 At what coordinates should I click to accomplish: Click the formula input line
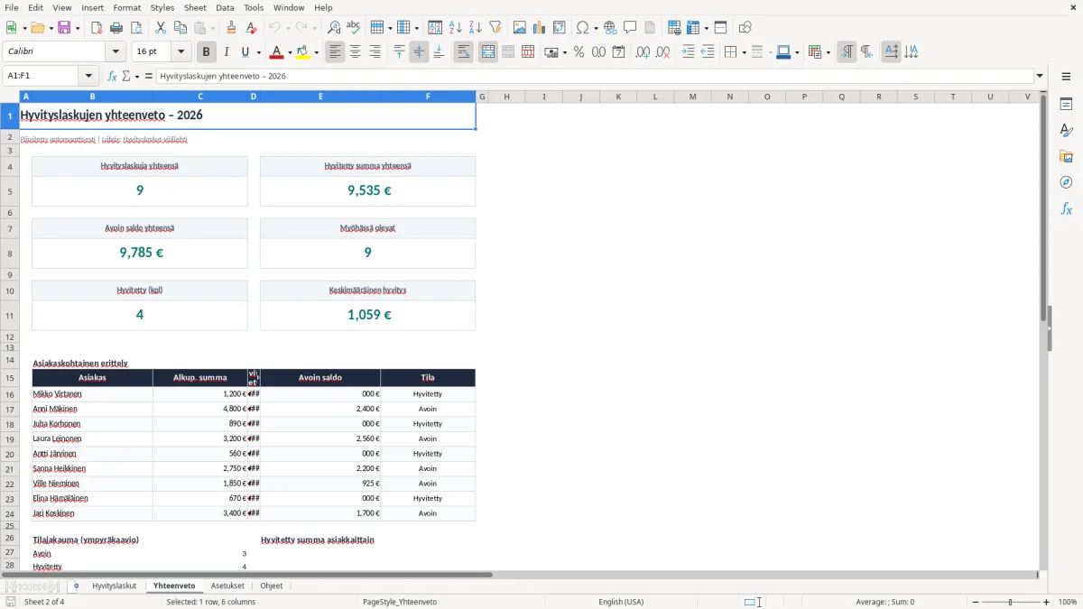pos(594,76)
